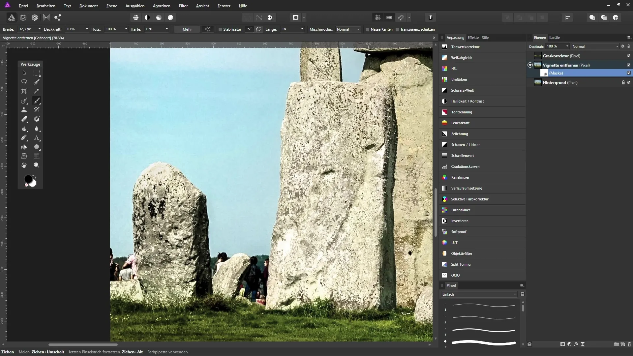Activate the hand view tool
633x356 pixels.
click(x=24, y=165)
